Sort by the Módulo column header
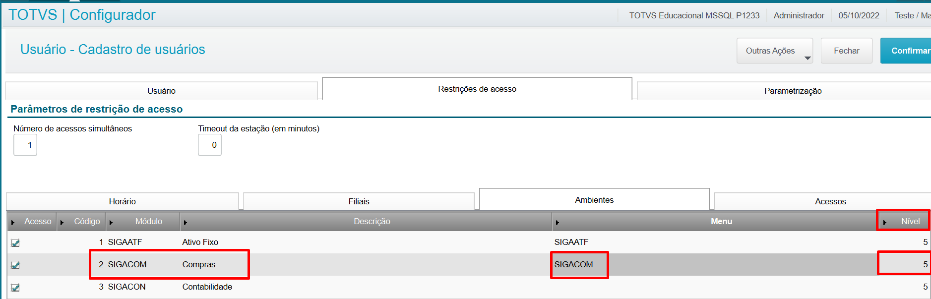The image size is (931, 299). point(143,222)
